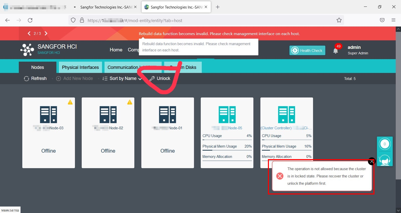Expand the Sort by Name dropdown
This screenshot has width=401, height=213.
click(x=122, y=78)
